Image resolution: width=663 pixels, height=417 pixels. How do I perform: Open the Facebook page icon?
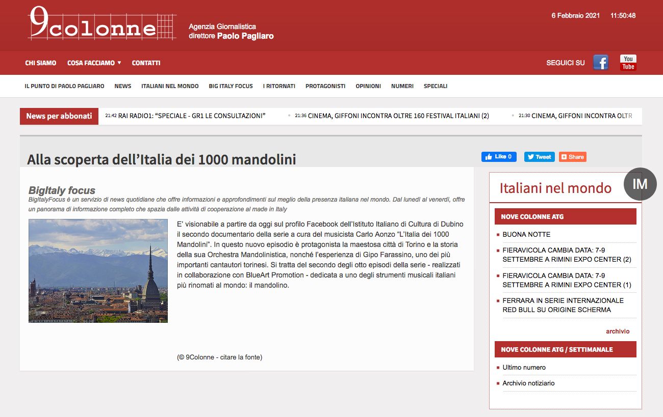pos(600,63)
